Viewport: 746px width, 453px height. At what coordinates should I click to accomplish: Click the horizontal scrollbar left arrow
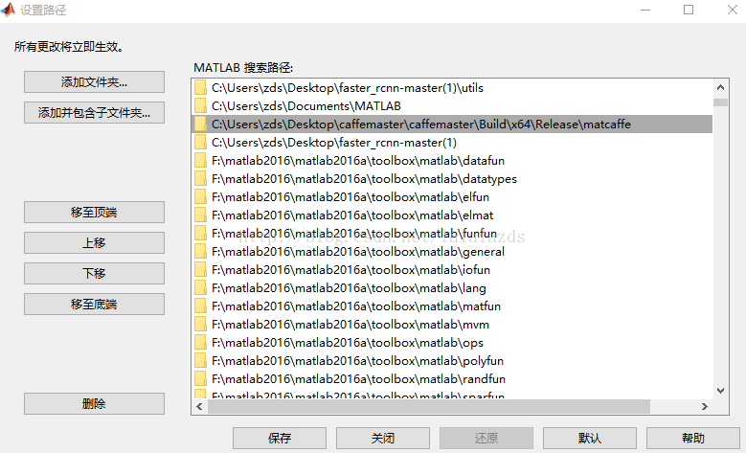coord(199,406)
